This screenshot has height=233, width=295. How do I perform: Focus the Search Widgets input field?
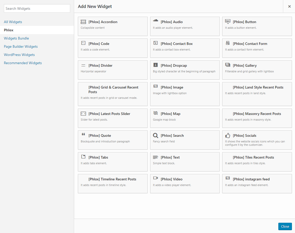(37, 8)
